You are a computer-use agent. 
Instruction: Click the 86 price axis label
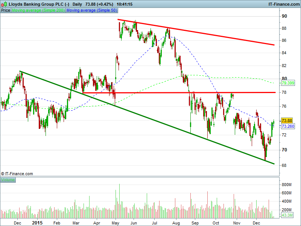(284, 41)
